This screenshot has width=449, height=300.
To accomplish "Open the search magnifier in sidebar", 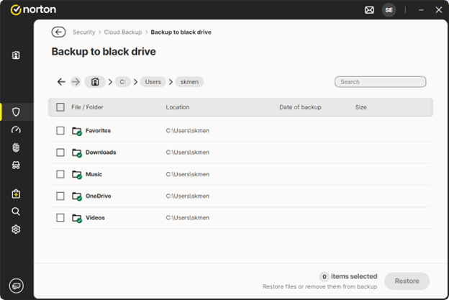I will coord(16,212).
